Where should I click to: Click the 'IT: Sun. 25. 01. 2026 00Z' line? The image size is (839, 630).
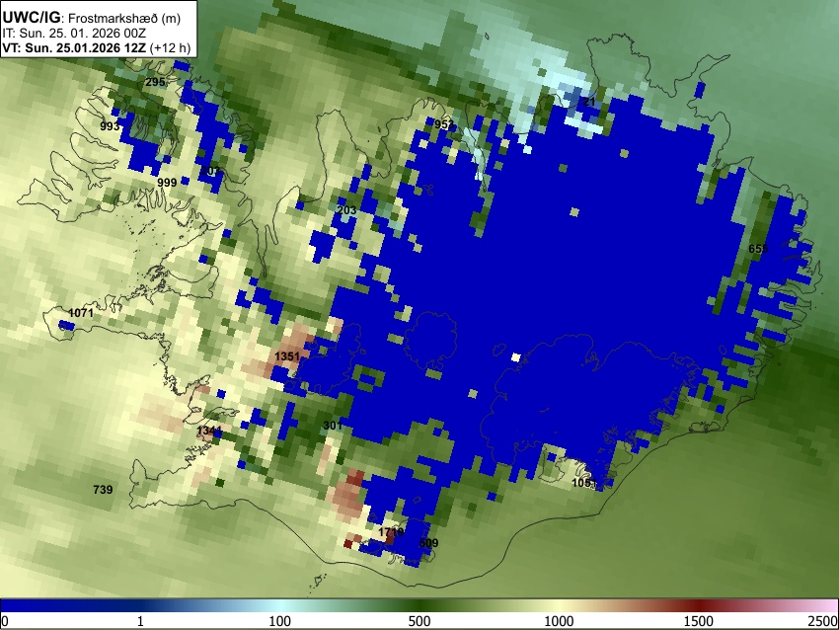click(x=74, y=34)
